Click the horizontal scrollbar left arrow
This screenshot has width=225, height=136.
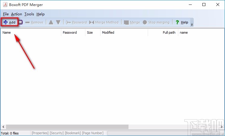pyautogui.click(x=3, y=127)
